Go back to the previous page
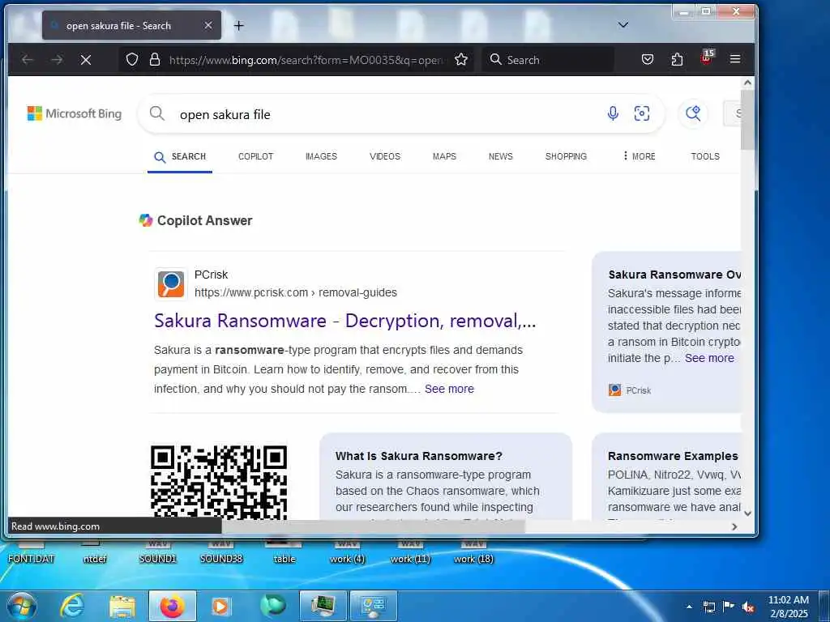830x622 pixels. pyautogui.click(x=27, y=60)
